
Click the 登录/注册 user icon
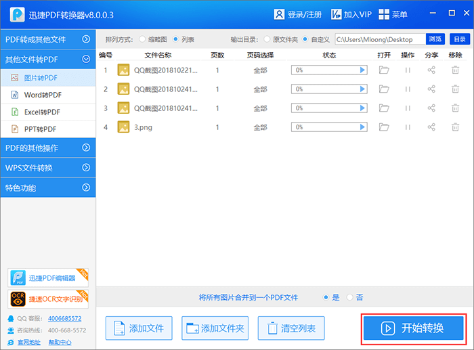coord(279,14)
